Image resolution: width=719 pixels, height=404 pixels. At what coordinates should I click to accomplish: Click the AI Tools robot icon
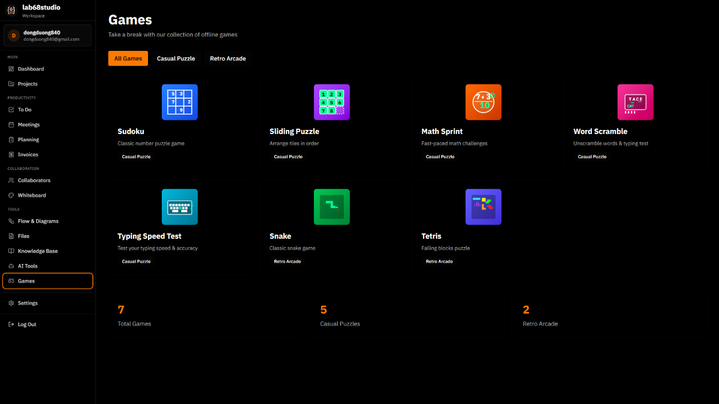[x=11, y=266]
